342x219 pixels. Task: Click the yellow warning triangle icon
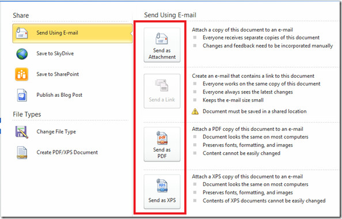tap(195, 112)
